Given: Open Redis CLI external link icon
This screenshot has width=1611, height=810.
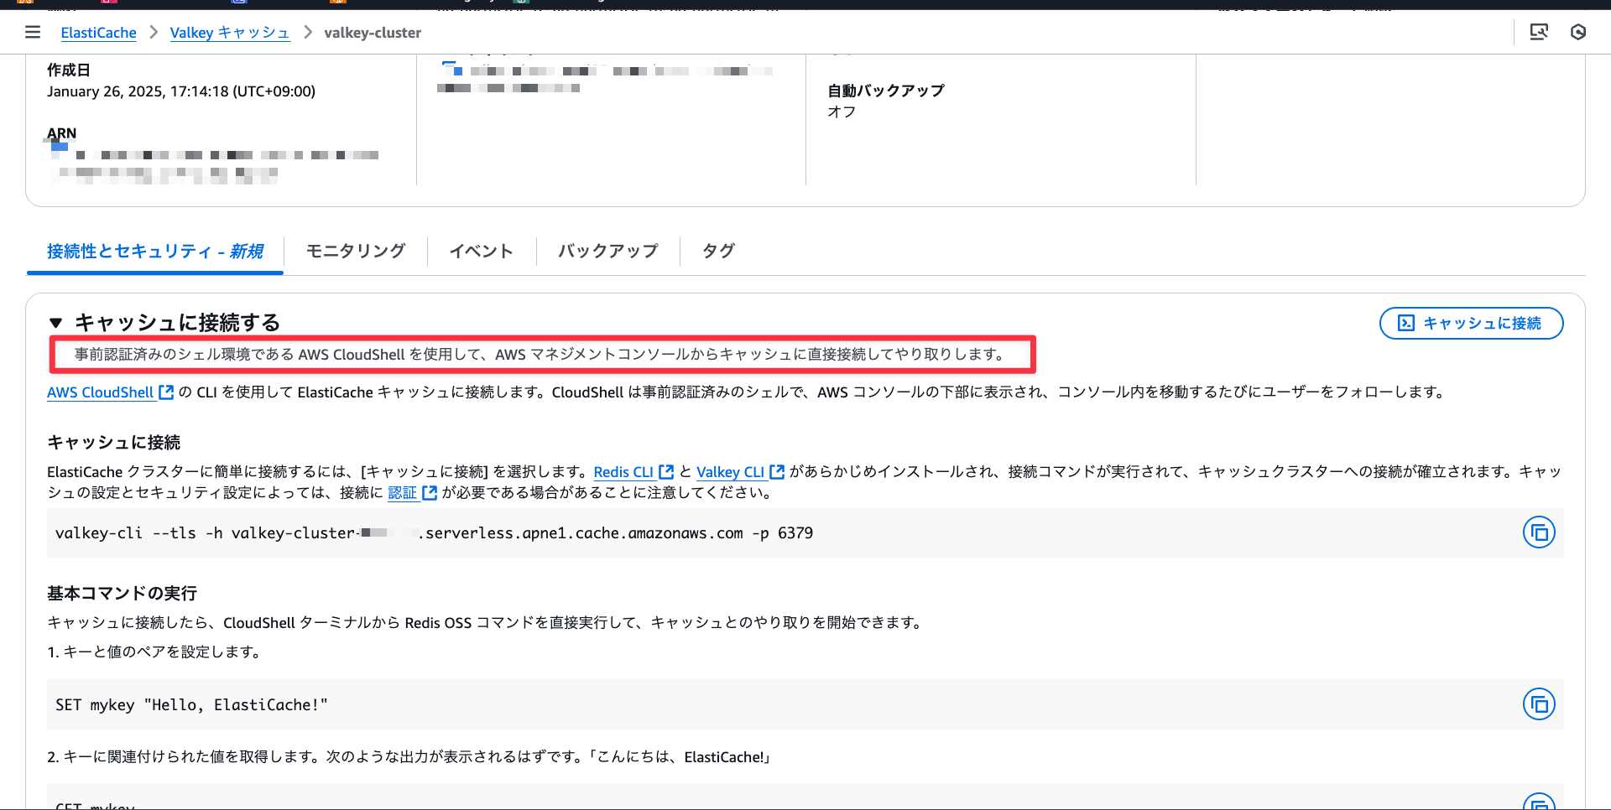Looking at the screenshot, I should 666,472.
